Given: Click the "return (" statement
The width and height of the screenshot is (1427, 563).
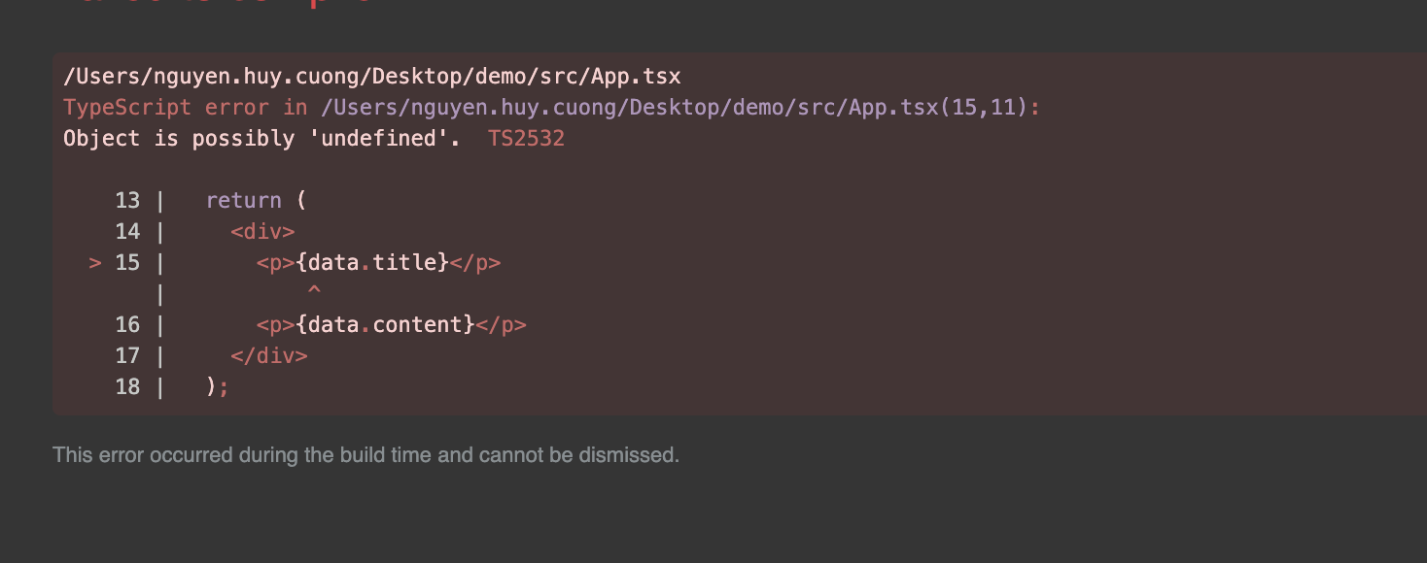Looking at the screenshot, I should [256, 200].
